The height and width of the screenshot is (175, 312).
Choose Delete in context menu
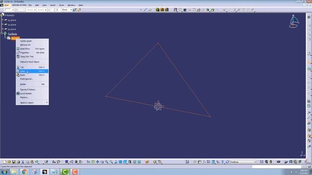[23, 84]
